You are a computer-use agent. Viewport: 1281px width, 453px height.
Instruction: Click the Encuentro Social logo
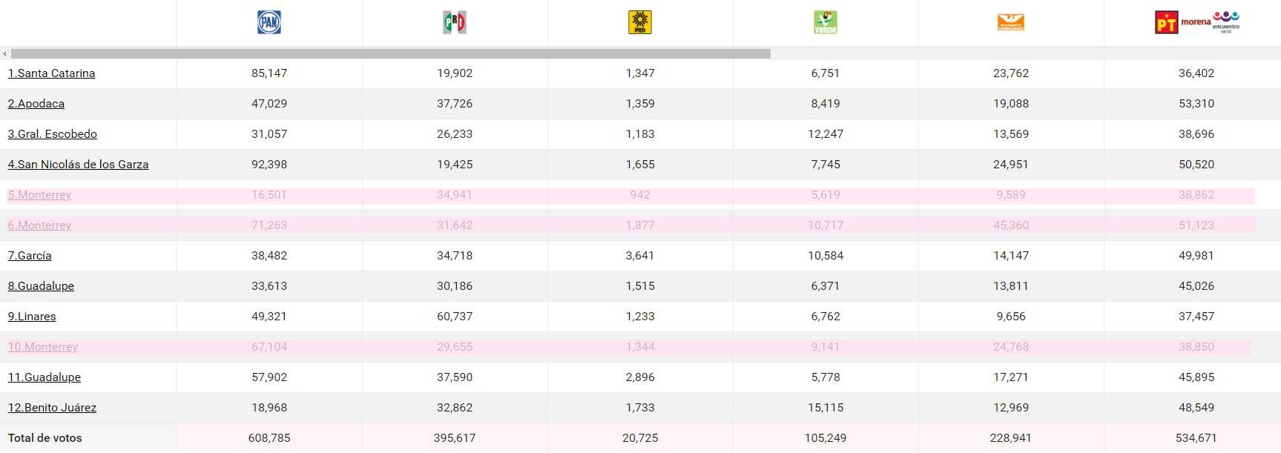[1226, 21]
